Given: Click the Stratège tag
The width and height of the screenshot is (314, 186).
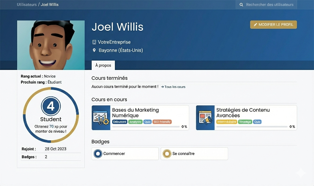Looking at the screenshot, I should coord(245,122).
